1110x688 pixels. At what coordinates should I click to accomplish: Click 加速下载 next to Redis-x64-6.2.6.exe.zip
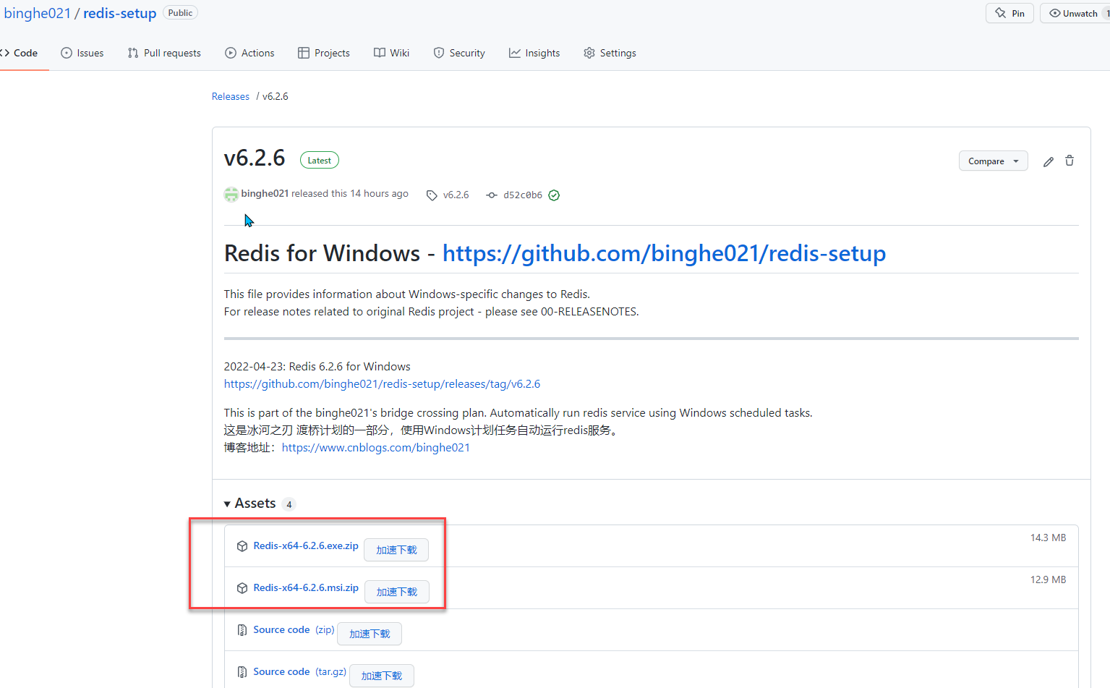(x=396, y=550)
